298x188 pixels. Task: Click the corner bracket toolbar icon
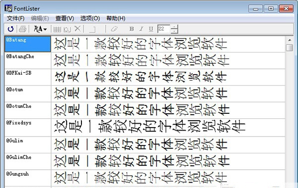pyautogui.click(x=92, y=29)
